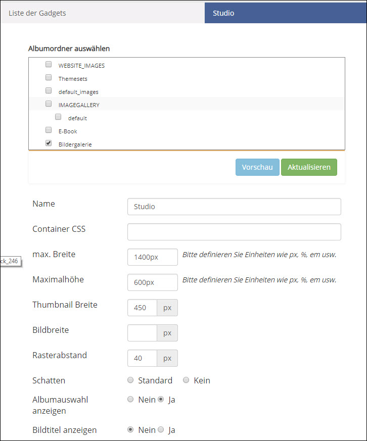Edit the max. Breite value field
367x441 pixels.
(153, 257)
